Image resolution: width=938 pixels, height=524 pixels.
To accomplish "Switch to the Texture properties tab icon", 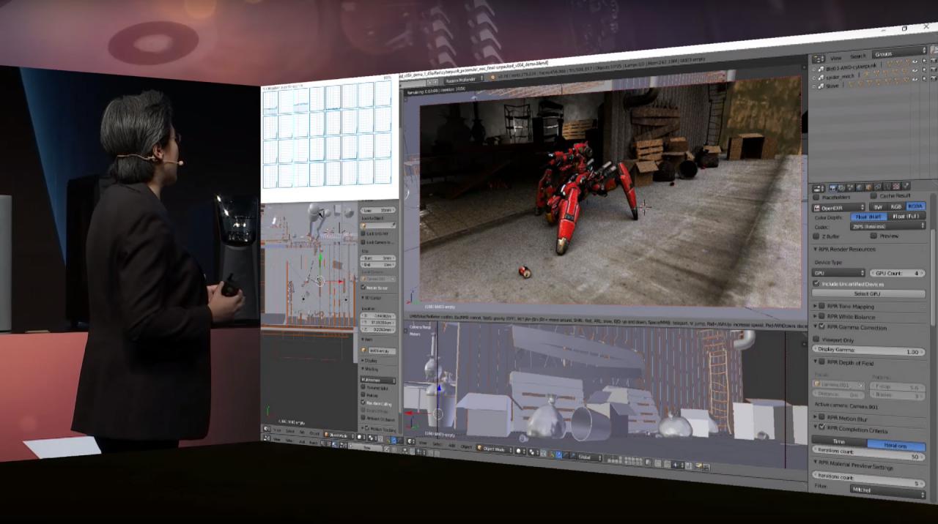I will [895, 187].
